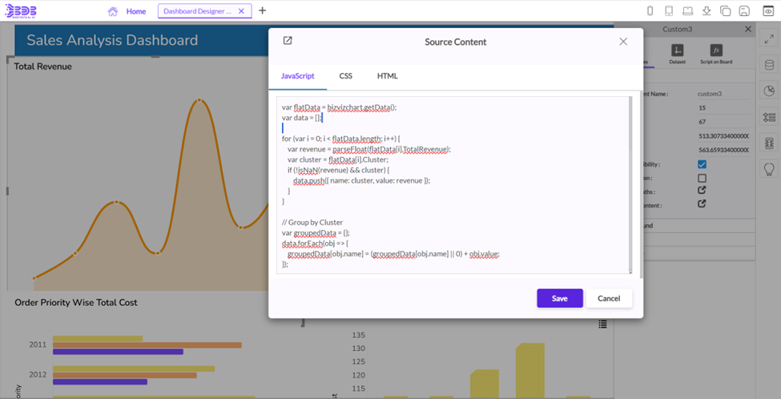This screenshot has width=781, height=399.
Task: Open preview with the eye icon
Action: tap(768, 11)
